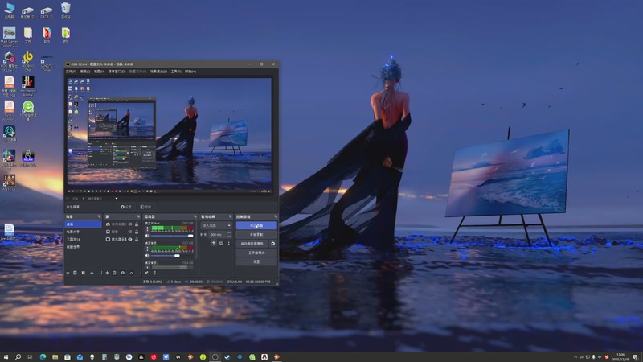Pop out the Audio Mixer dock icon
Image resolution: width=643 pixels, height=362 pixels.
pos(195,216)
